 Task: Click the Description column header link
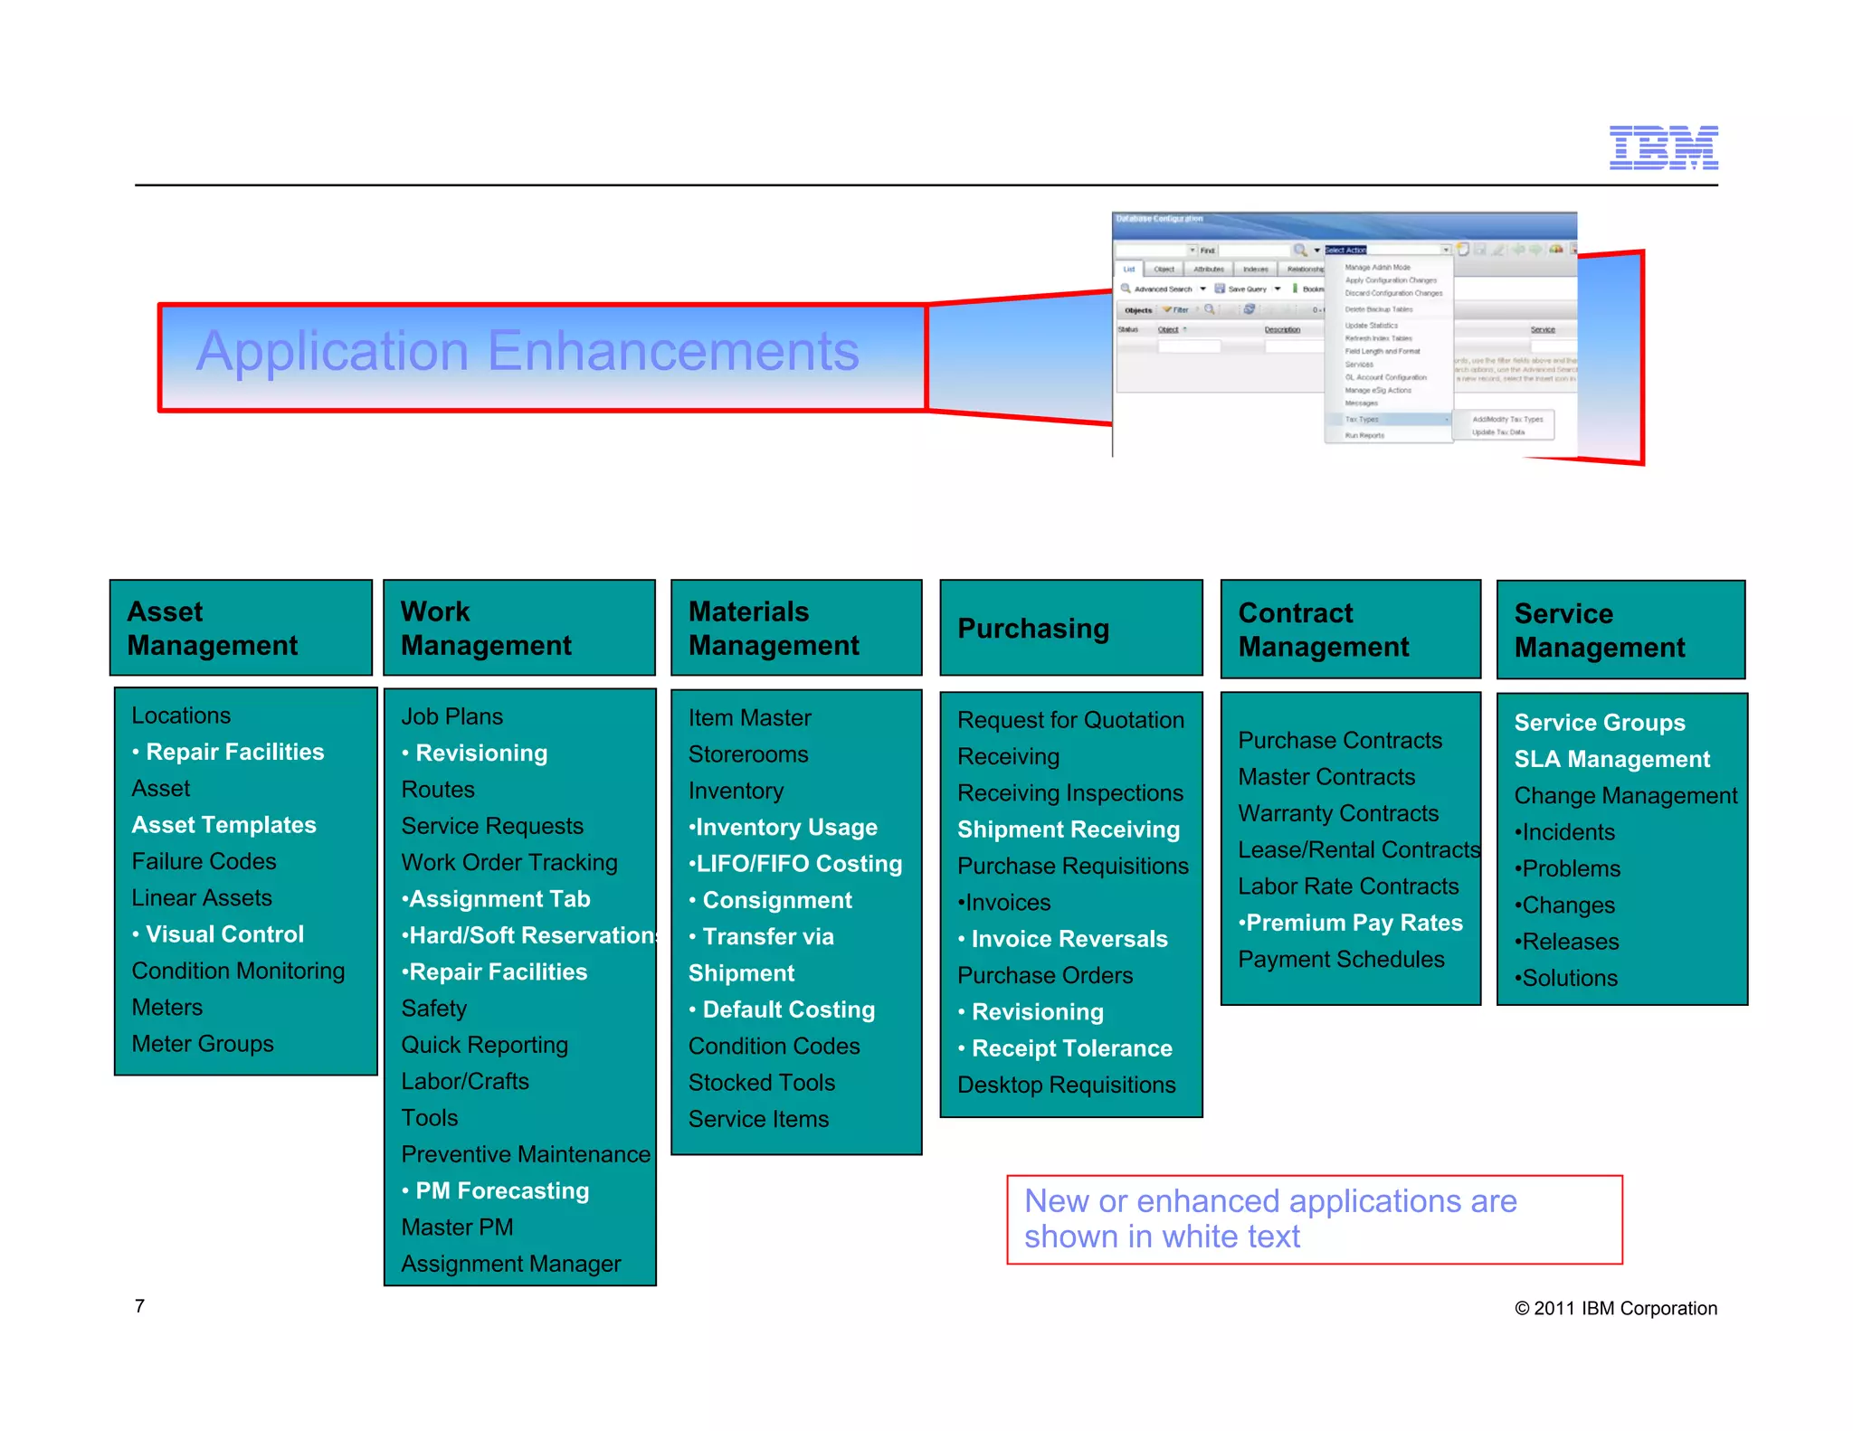(x=1282, y=329)
